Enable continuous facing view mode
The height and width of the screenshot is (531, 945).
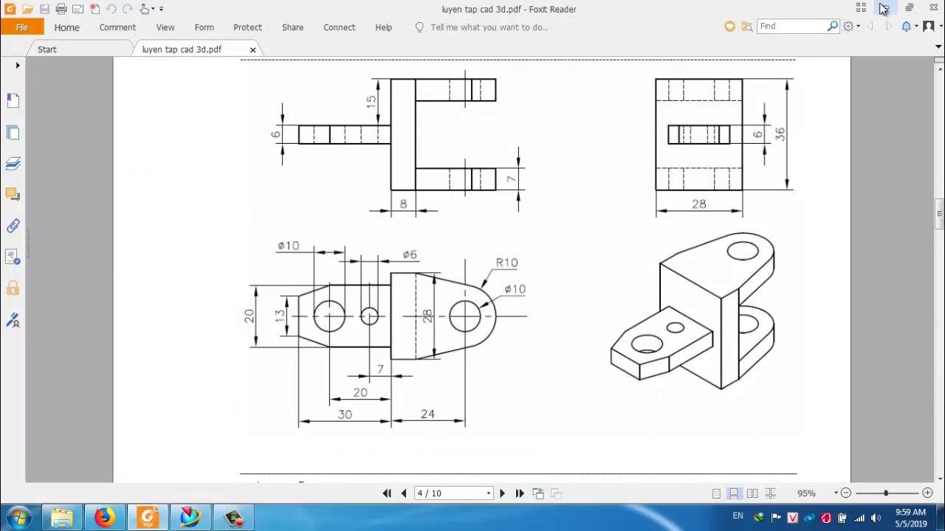click(770, 493)
